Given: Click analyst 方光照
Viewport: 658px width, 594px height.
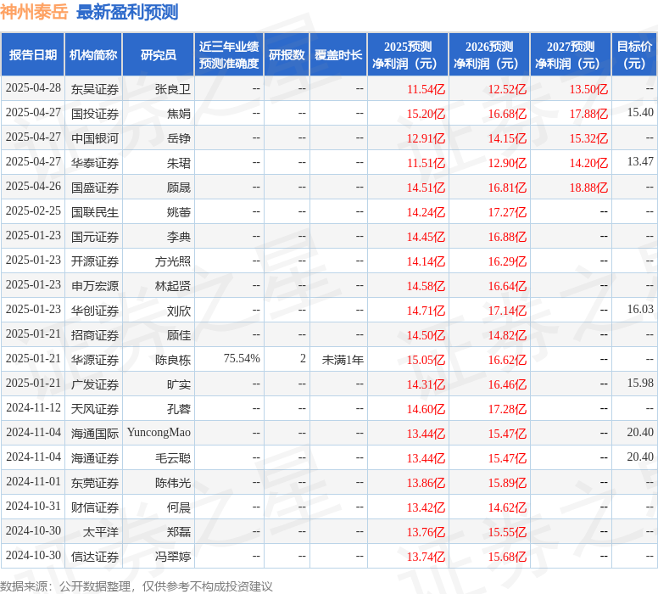Looking at the screenshot, I should coord(173,261).
